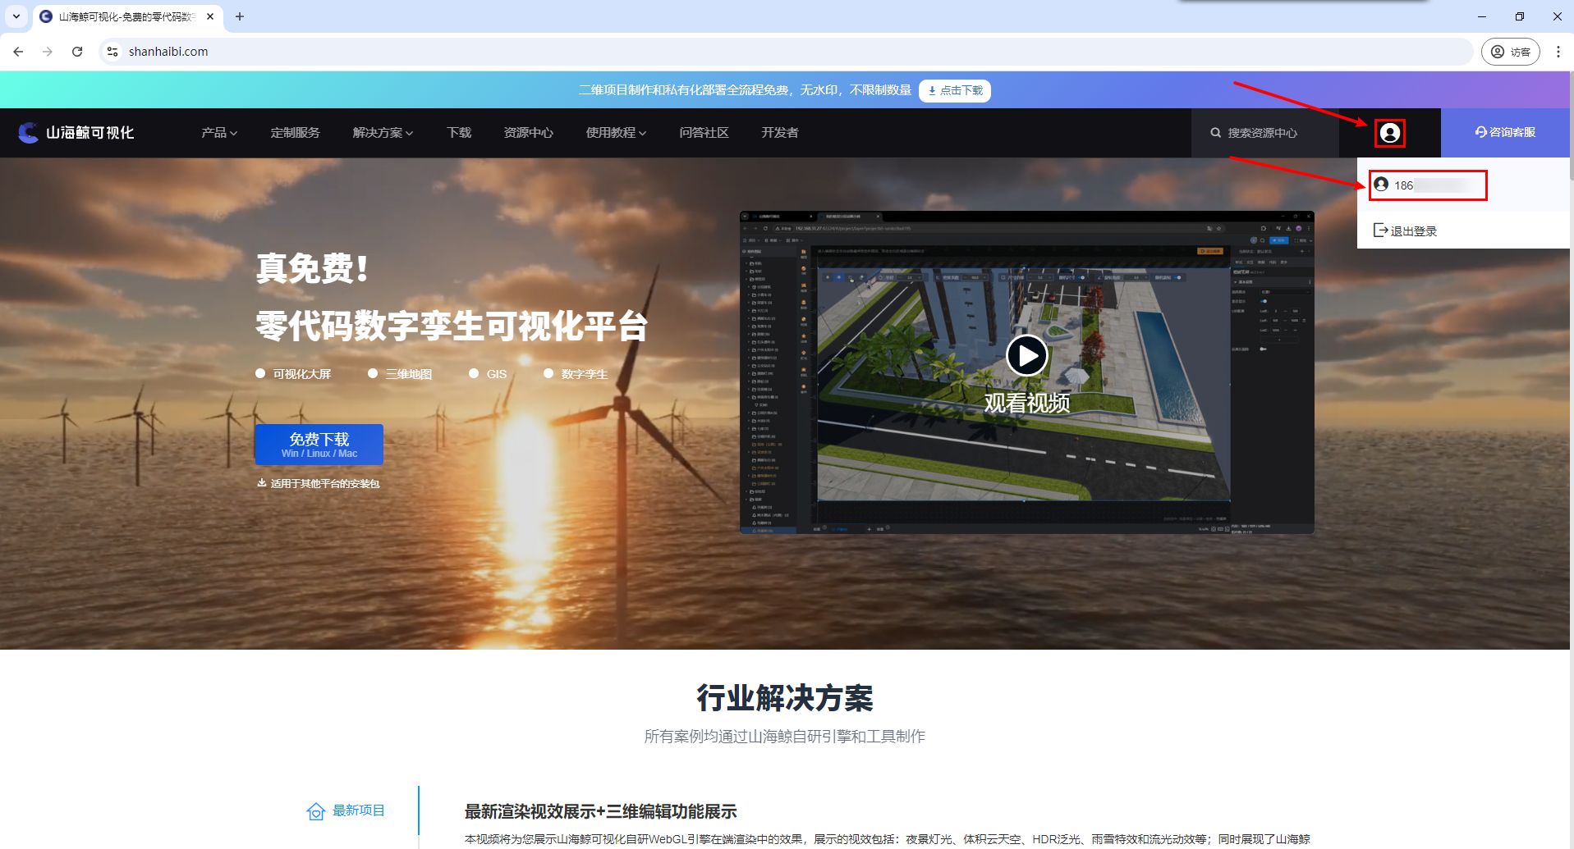Focus the 搜索资源中心 search field
Viewport: 1574px width, 849px height.
pos(1265,133)
